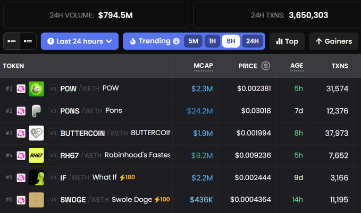361x213 pixels.
Task: Select the 5M trending timeframe
Action: pyautogui.click(x=193, y=41)
